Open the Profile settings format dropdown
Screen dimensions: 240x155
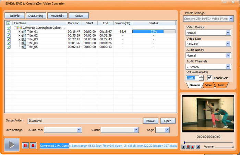click(231, 19)
